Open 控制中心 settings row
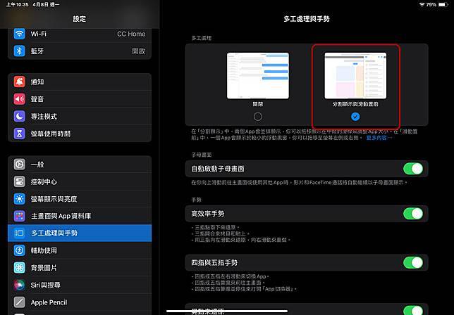Viewport: 454px width, 315px height. tap(80, 181)
